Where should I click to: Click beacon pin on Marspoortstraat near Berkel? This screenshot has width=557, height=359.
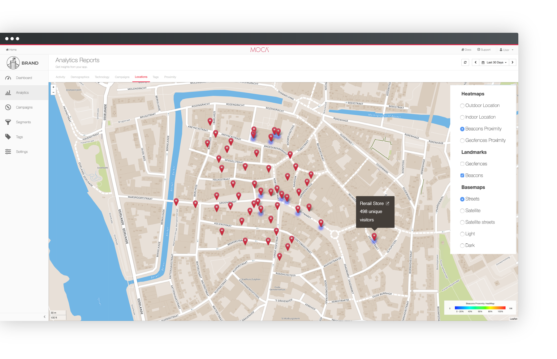point(176,202)
